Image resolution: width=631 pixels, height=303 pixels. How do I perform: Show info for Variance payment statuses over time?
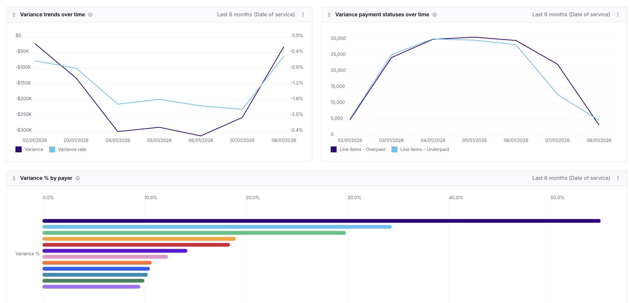[434, 15]
